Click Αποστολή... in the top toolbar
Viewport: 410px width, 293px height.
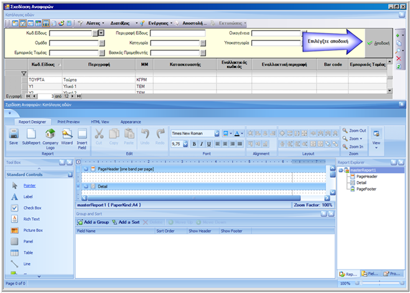195,23
